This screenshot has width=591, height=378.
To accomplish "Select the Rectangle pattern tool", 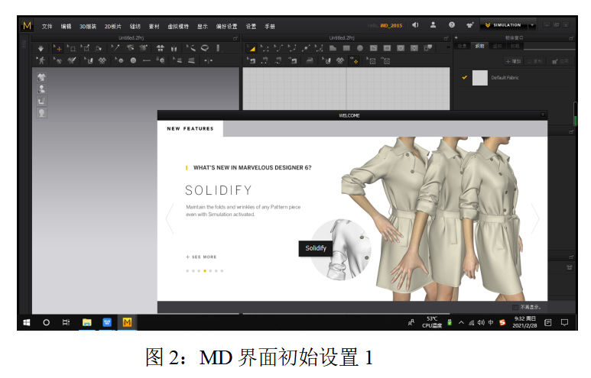I will pyautogui.click(x=346, y=48).
